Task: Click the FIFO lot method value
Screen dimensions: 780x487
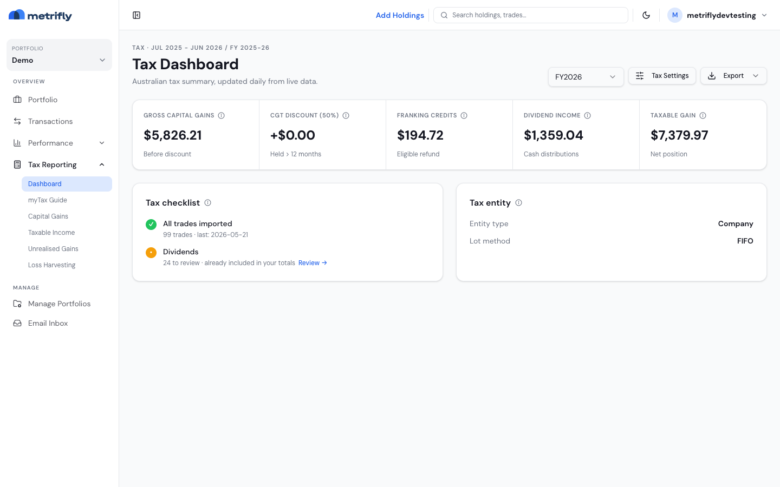Action: click(x=745, y=241)
